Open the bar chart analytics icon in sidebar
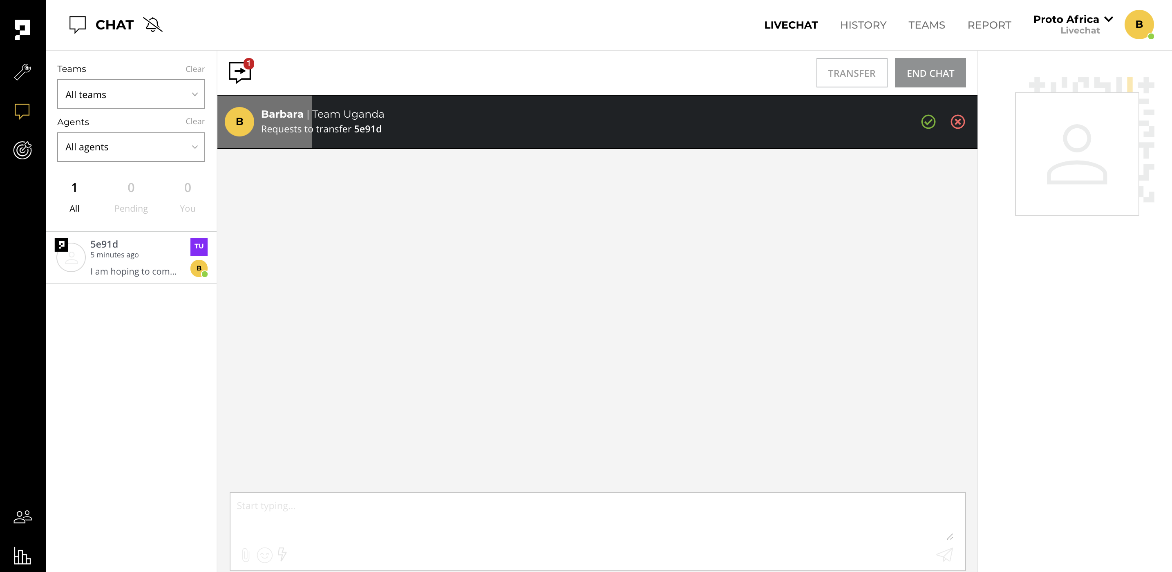Screen dimensions: 1172x572 [x=22, y=556]
